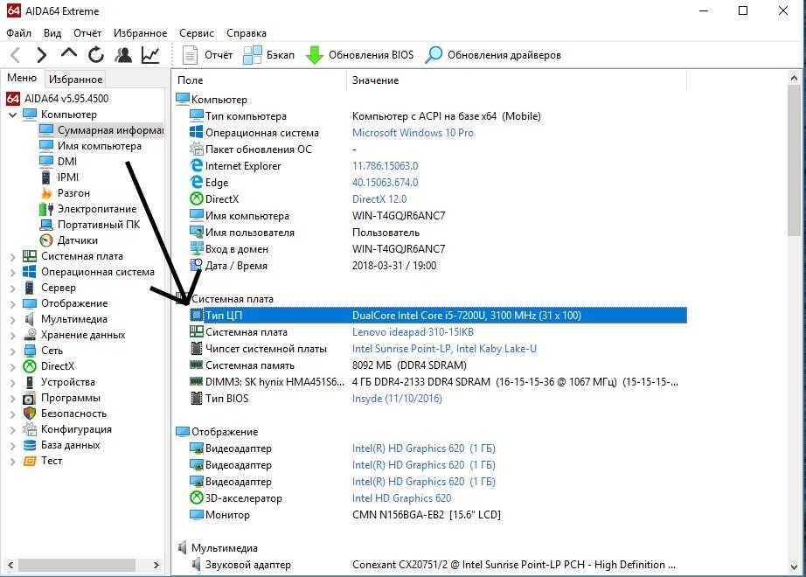This screenshot has height=577, width=806.
Task: Click the Тест tree icon
Action: (x=30, y=461)
